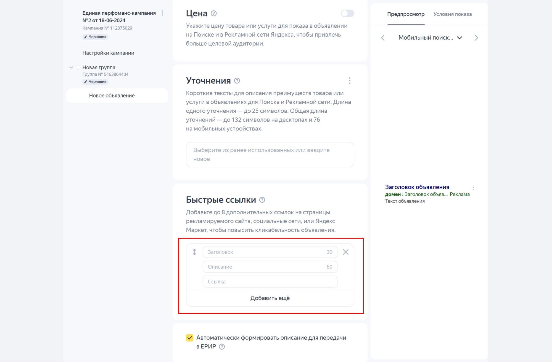This screenshot has width=552, height=362.
Task: Click the Новое объявление button
Action: tap(111, 95)
